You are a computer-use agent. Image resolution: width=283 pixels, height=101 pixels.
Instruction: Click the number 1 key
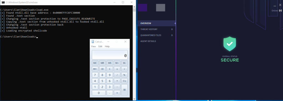coord(95,87)
